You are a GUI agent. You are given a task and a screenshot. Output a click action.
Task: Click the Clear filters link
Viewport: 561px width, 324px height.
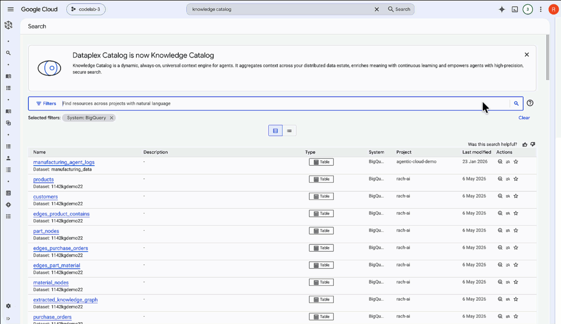coord(524,118)
